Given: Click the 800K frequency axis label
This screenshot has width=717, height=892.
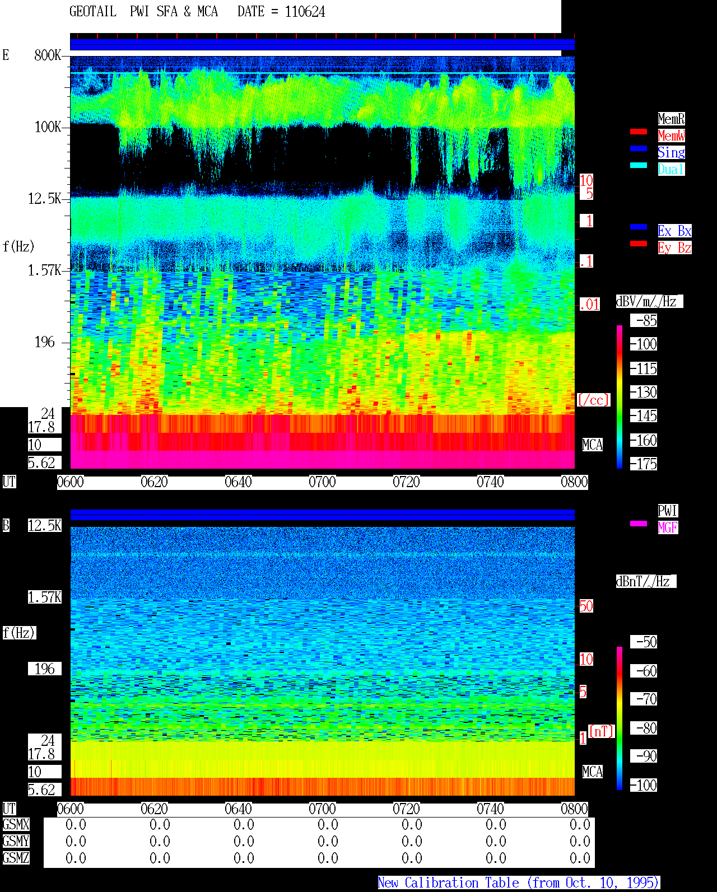Looking at the screenshot, I should (48, 55).
